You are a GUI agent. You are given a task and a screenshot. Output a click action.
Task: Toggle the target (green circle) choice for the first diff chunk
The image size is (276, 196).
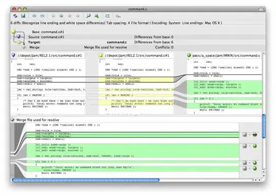[x=255, y=135]
